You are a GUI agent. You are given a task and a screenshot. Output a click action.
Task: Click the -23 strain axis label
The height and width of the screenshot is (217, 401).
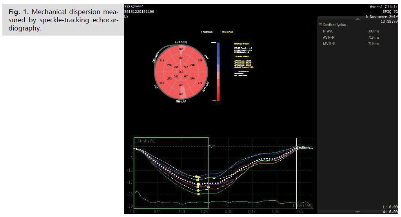click(130, 194)
